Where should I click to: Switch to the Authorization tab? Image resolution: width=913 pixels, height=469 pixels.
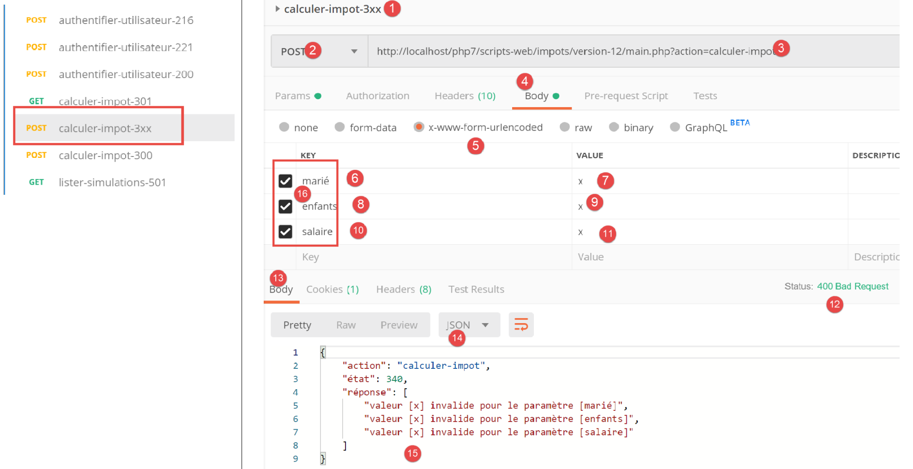(377, 96)
